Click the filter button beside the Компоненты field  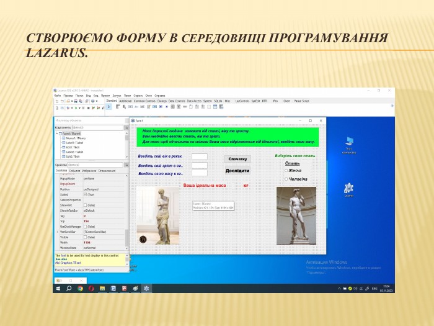pos(126,127)
